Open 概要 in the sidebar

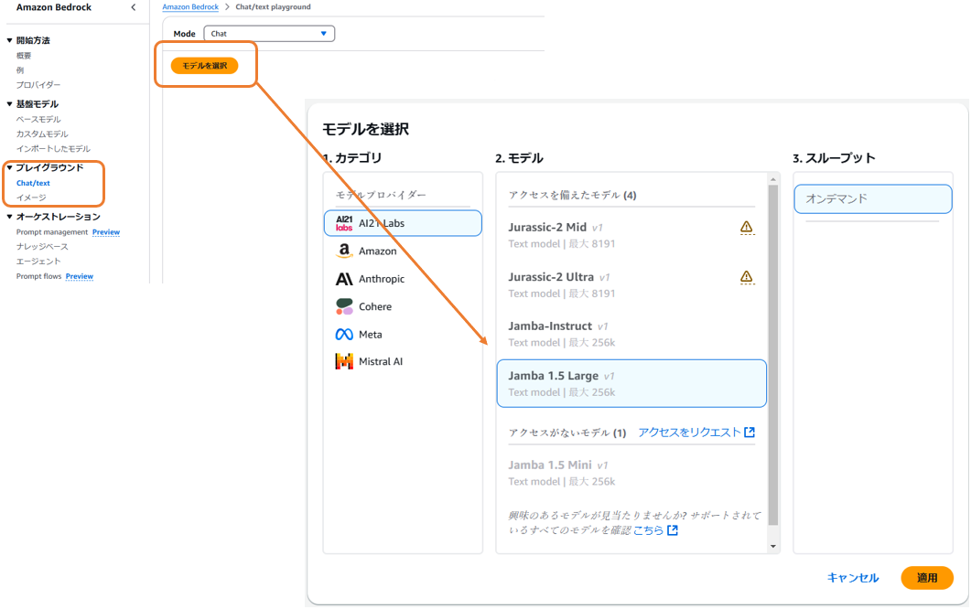tap(24, 56)
